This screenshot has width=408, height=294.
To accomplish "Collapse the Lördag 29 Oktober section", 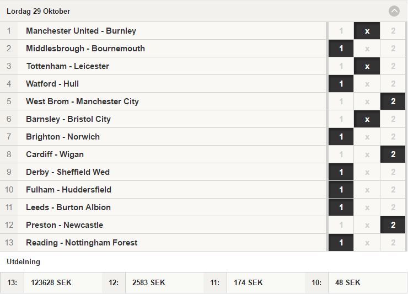I will pyautogui.click(x=394, y=11).
